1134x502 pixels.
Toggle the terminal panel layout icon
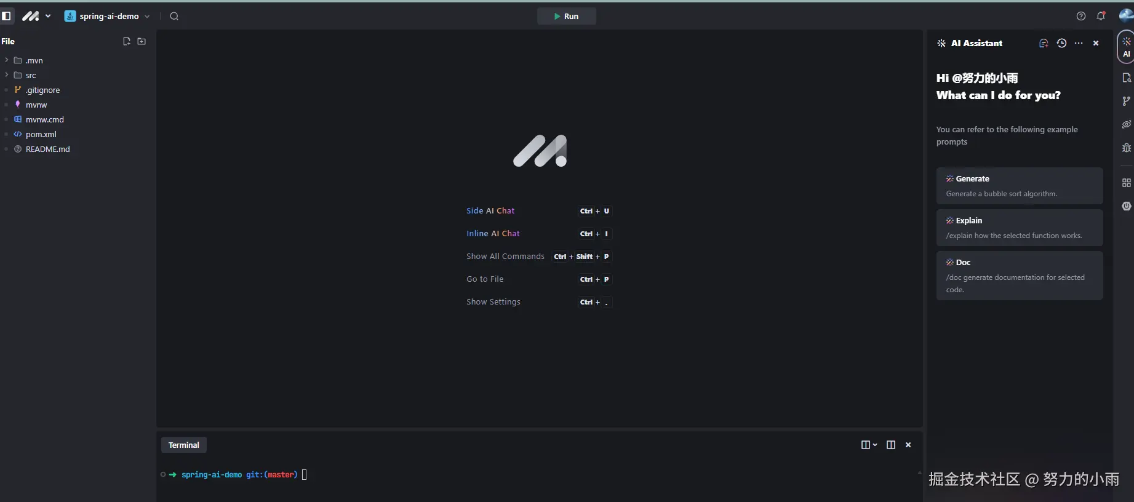tap(890, 445)
